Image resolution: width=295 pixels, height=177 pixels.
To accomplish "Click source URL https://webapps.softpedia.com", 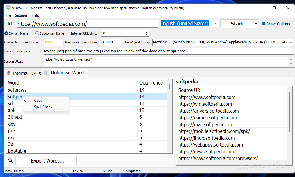I will tap(211, 145).
